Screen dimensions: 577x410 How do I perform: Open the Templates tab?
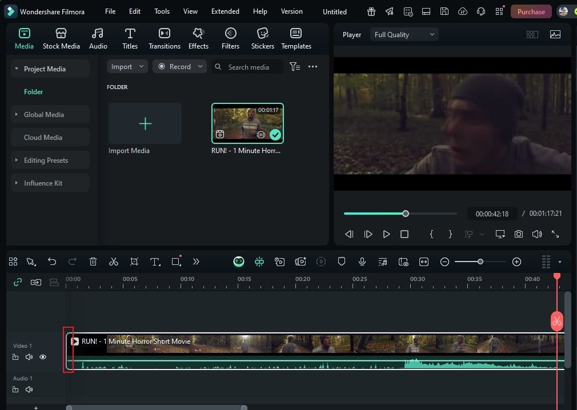pyautogui.click(x=296, y=38)
